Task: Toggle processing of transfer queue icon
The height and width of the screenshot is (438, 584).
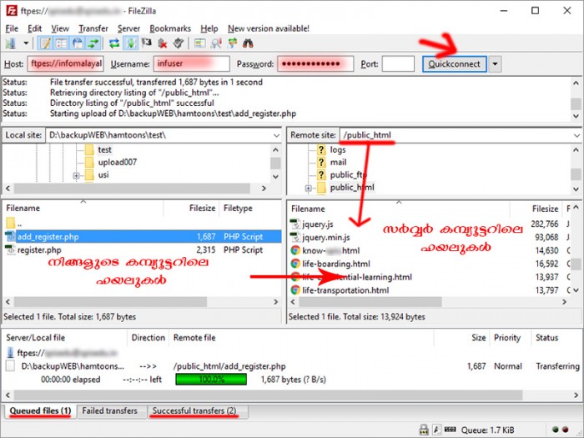Action: (131, 43)
